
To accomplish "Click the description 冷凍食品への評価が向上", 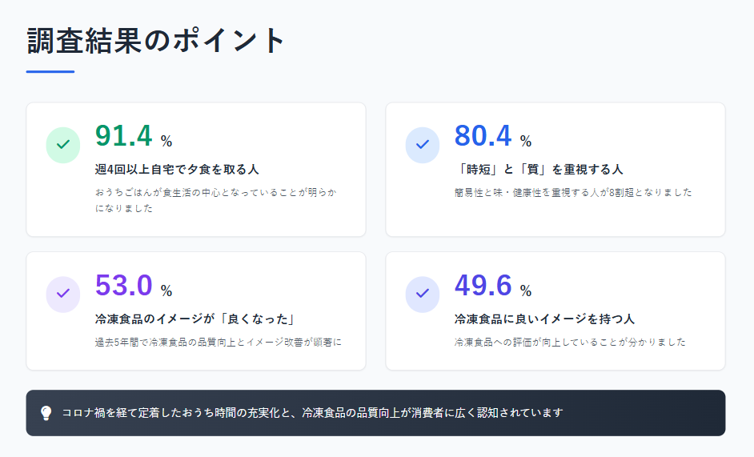I will [x=571, y=342].
